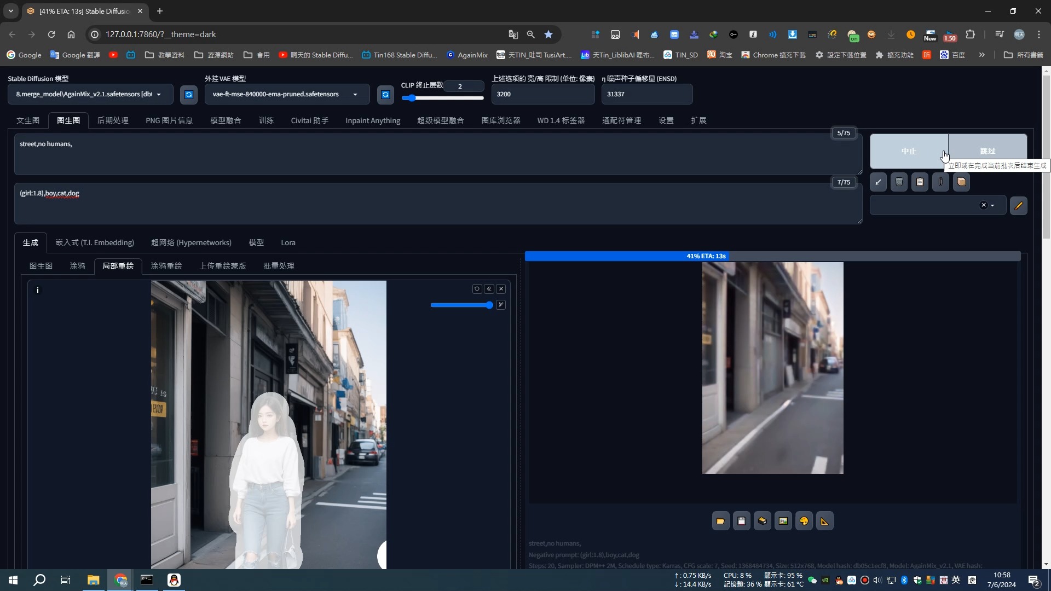
Task: Click the clipboard paste-prompt icon
Action: click(x=920, y=182)
